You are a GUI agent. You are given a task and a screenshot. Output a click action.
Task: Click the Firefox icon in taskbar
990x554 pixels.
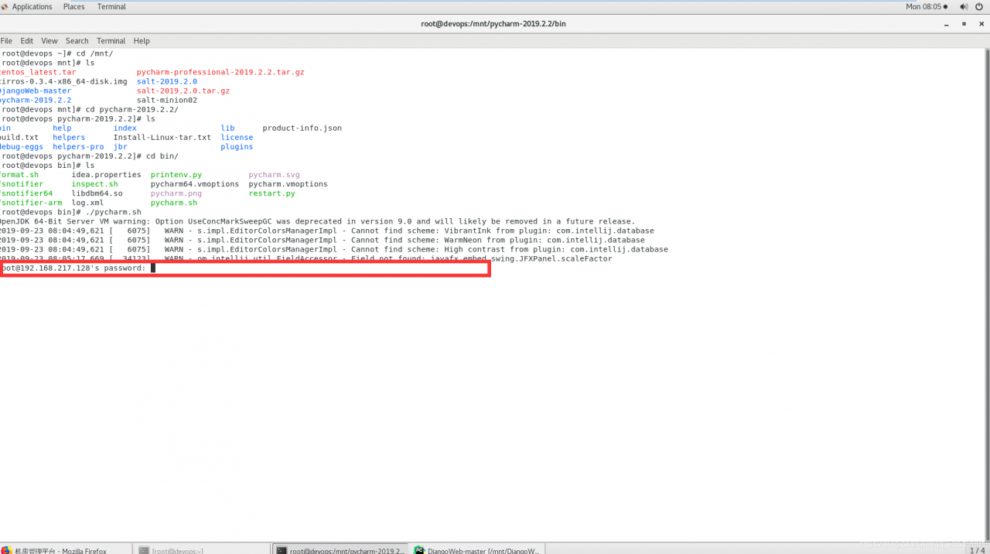pos(6,550)
